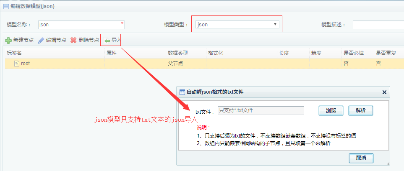Click 否 under 是否必填 column

[x=346, y=64]
